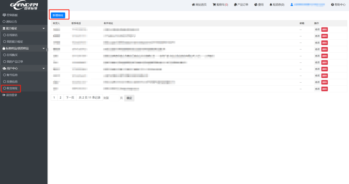Click the 到第 page number input field
The image size is (349, 184).
[x=111, y=98]
